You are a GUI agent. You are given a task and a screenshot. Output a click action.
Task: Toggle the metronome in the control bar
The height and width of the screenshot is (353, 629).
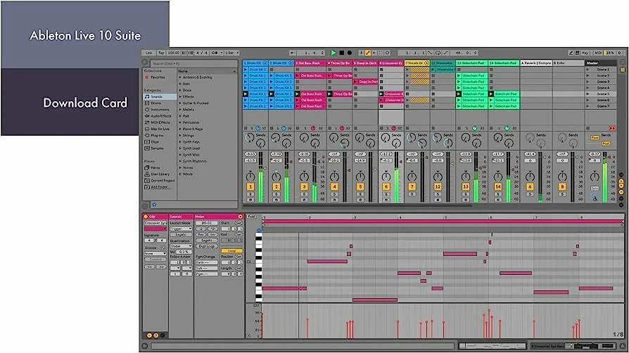pos(215,53)
